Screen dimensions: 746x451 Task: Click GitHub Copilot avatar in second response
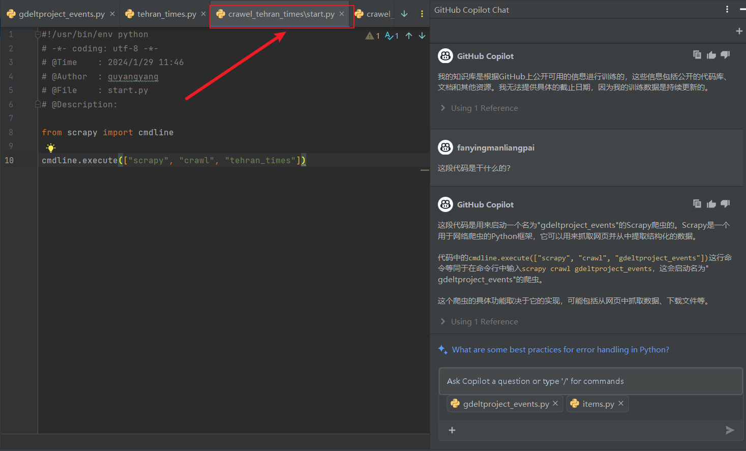click(x=445, y=204)
